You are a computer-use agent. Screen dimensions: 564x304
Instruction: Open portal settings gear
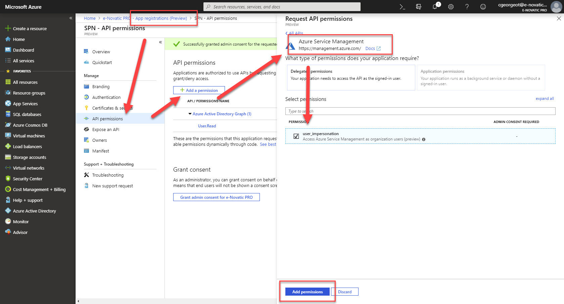pos(451,7)
